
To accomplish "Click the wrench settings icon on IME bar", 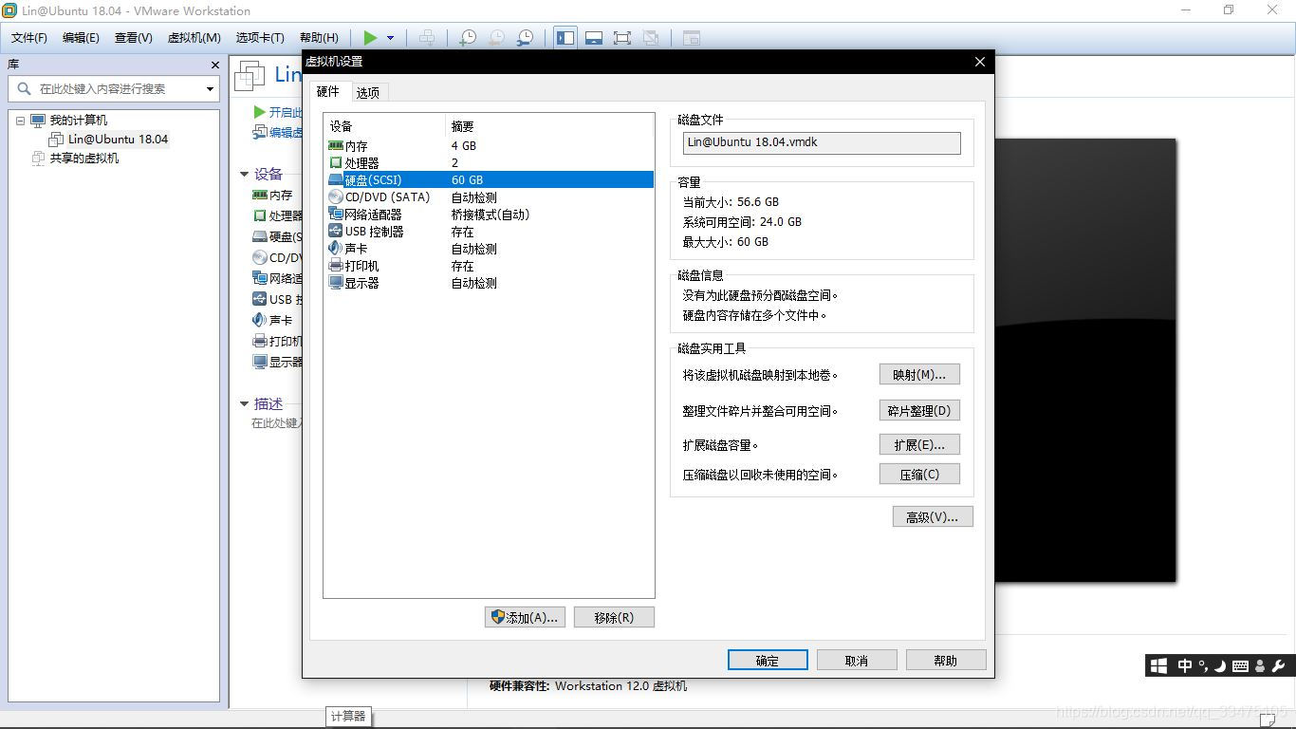I will point(1278,666).
